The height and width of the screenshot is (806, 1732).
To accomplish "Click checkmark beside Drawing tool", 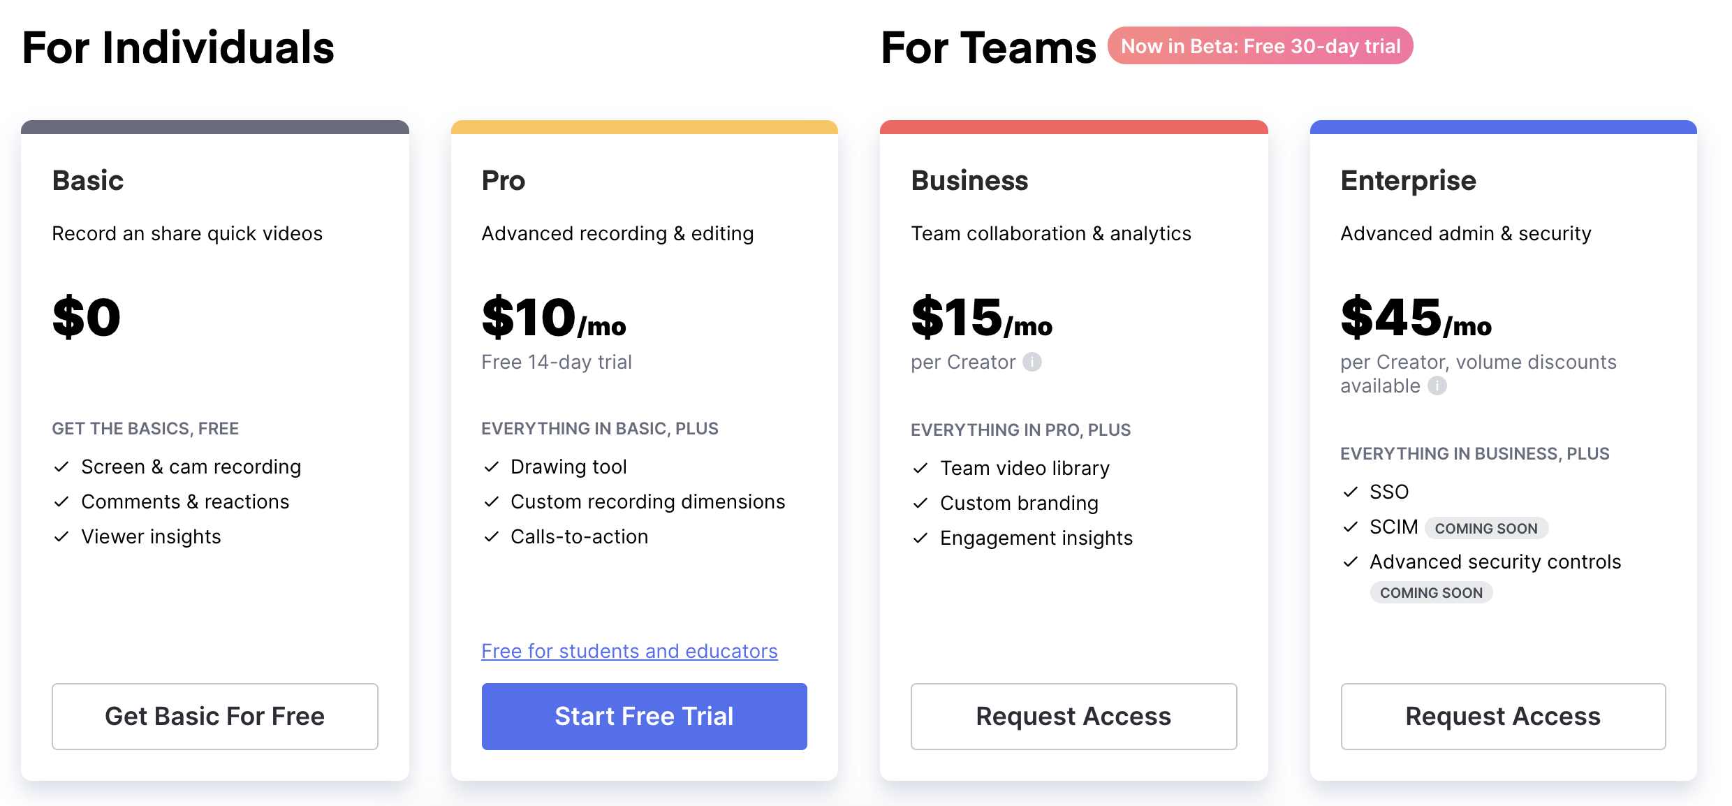I will tap(492, 467).
